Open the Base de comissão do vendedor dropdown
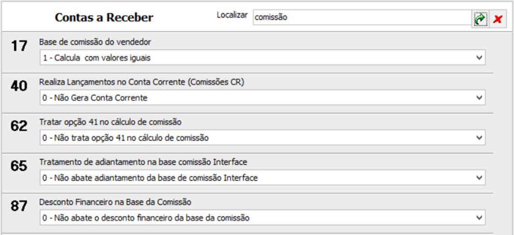 click(x=263, y=58)
